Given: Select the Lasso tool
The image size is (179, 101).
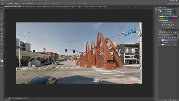Looking at the screenshot, I should tap(2, 14).
